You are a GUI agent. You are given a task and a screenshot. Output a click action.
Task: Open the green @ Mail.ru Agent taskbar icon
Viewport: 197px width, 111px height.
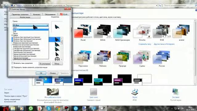coord(31,108)
